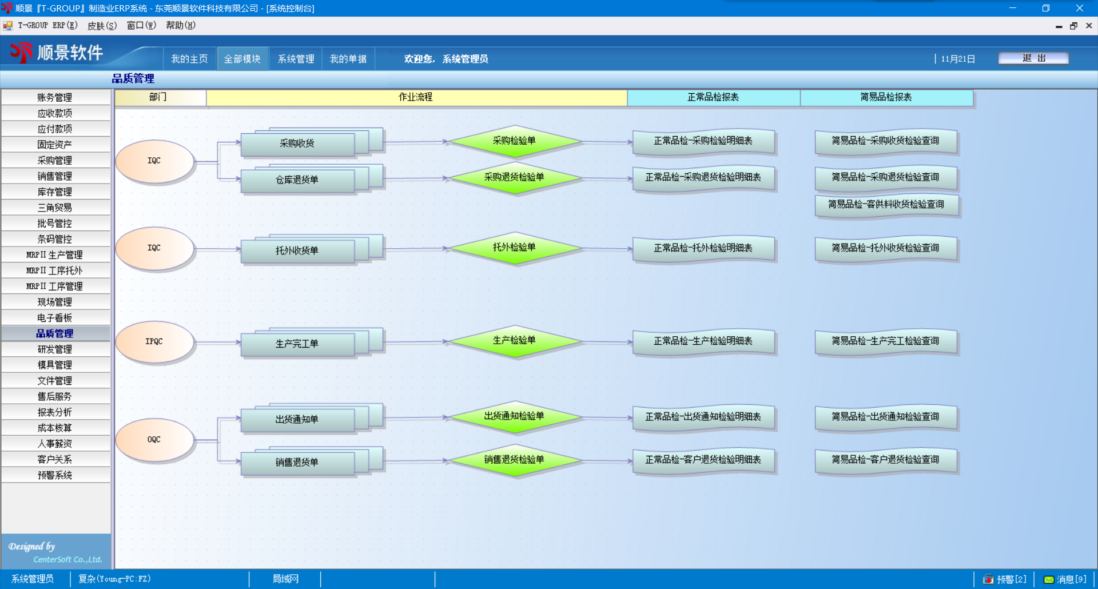This screenshot has width=1098, height=589.
Task: Switch to the 我的单据 tab
Action: coord(348,59)
